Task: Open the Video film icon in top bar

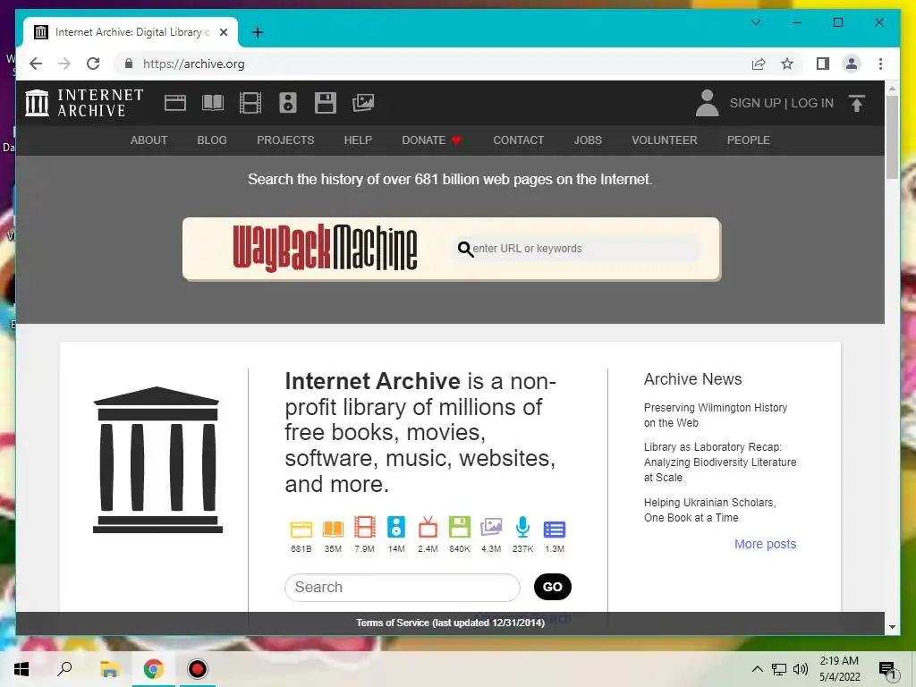Action: tap(250, 103)
